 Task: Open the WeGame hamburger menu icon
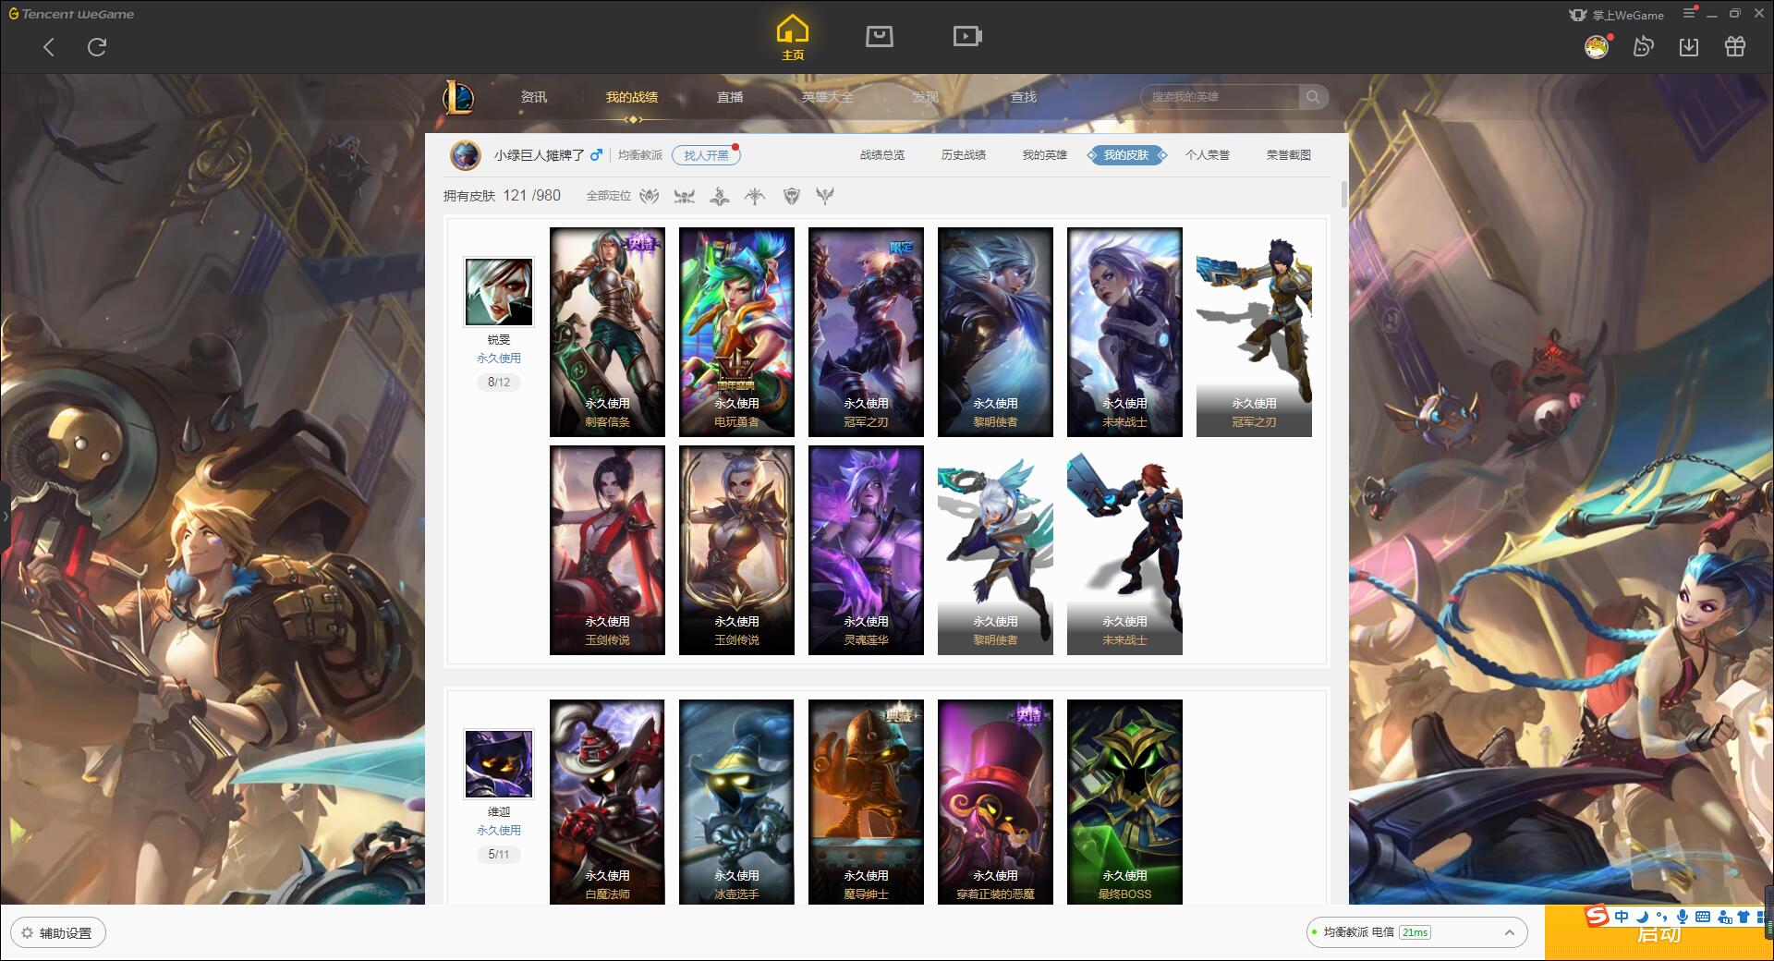coord(1689,13)
